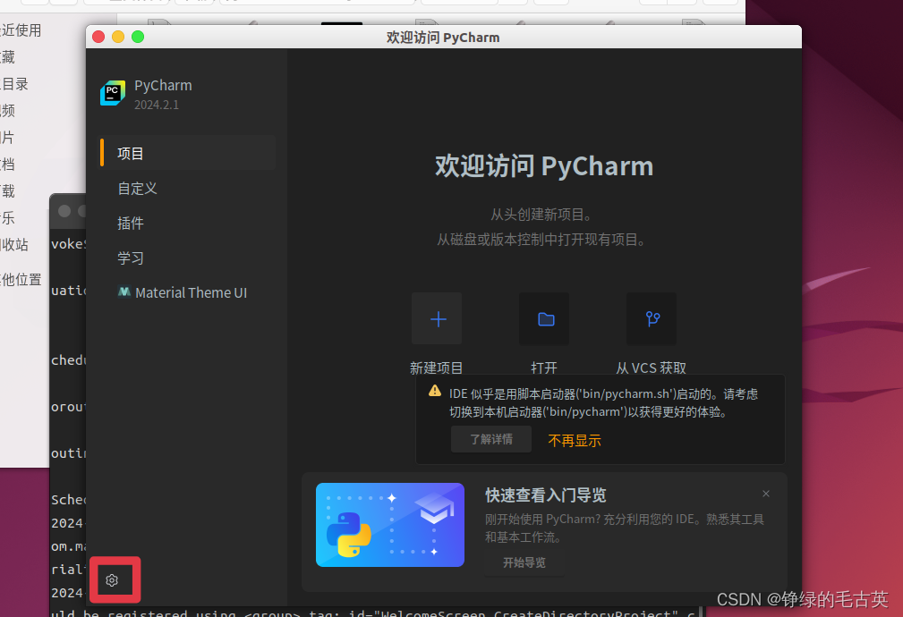Click the onboarding tour Python thumbnail

point(390,525)
